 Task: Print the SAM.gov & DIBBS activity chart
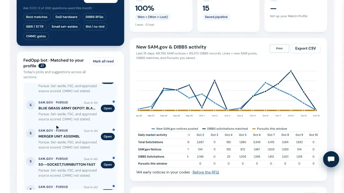click(x=279, y=49)
